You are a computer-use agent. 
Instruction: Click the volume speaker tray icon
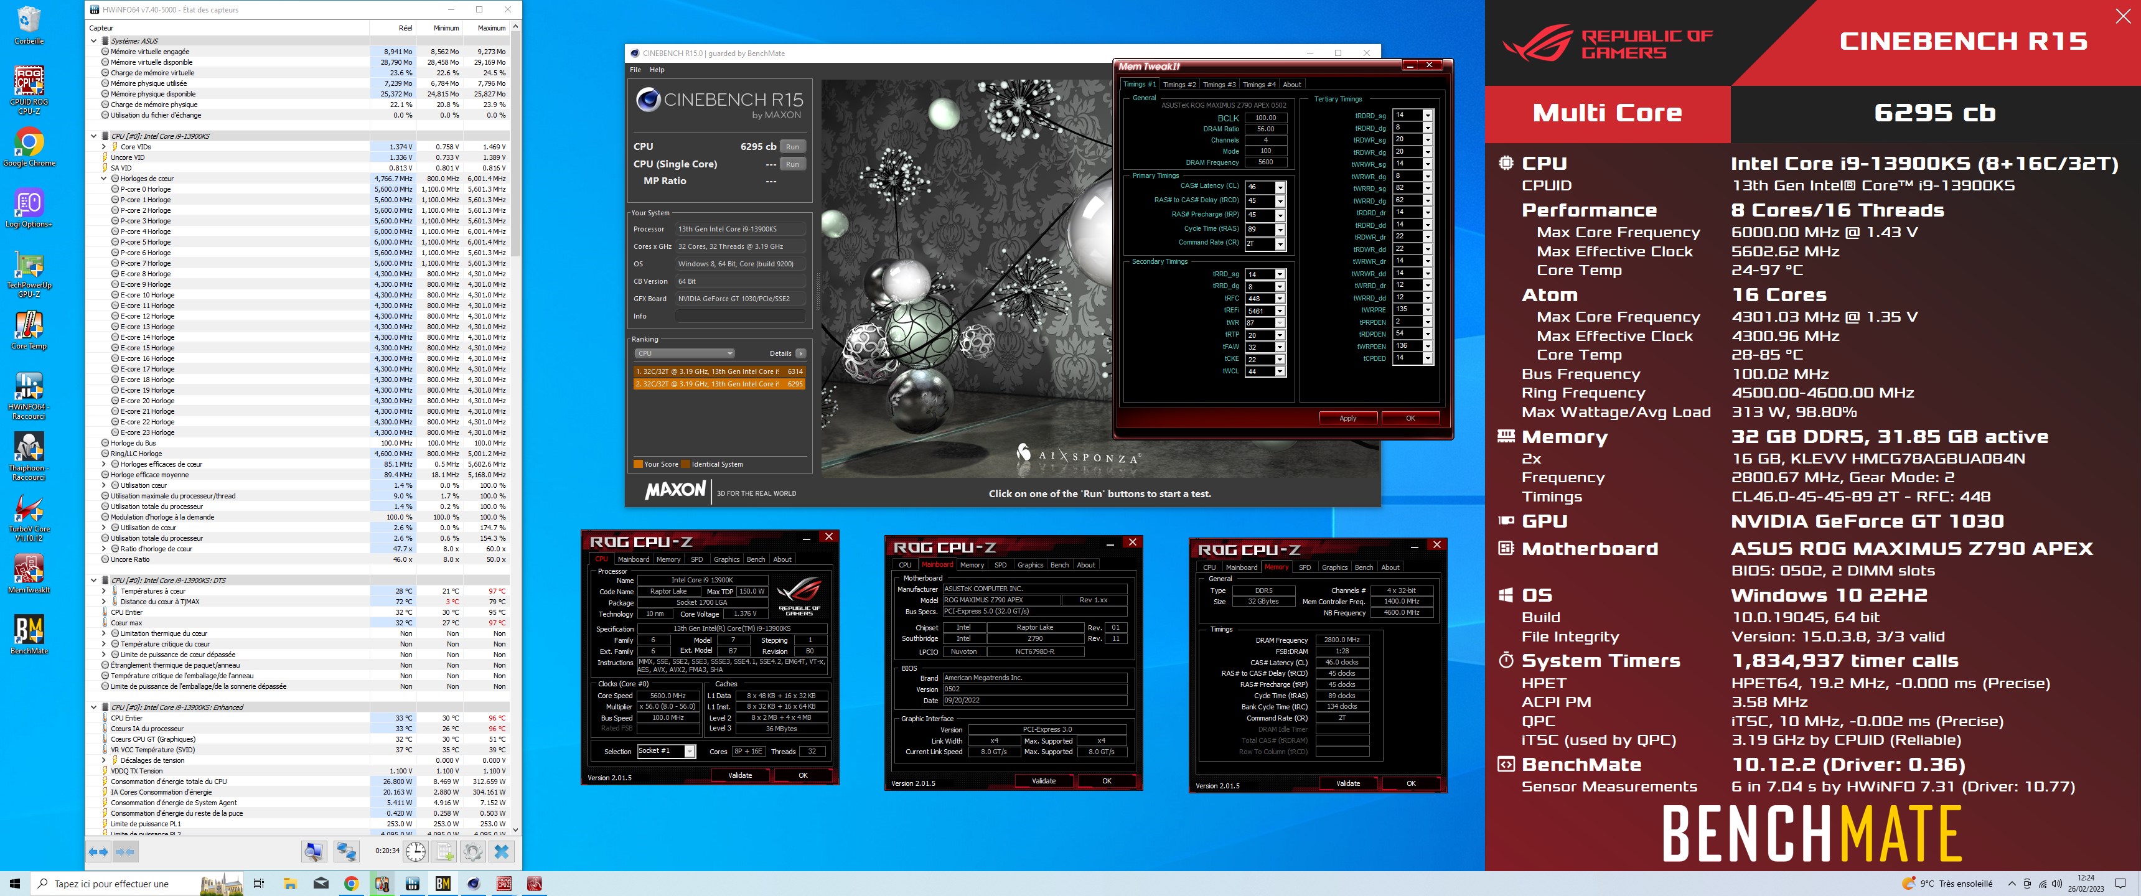(2057, 884)
